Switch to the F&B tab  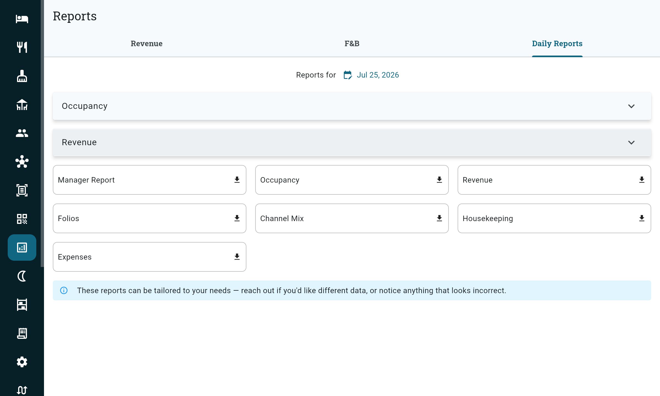(x=352, y=43)
